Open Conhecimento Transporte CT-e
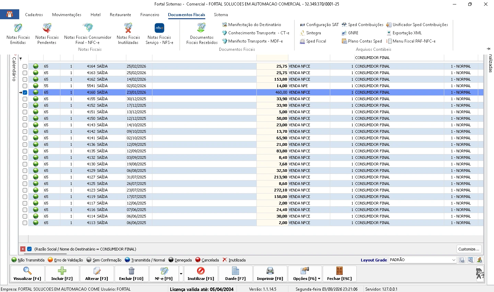Screen dimensions: 494x292 (256, 33)
